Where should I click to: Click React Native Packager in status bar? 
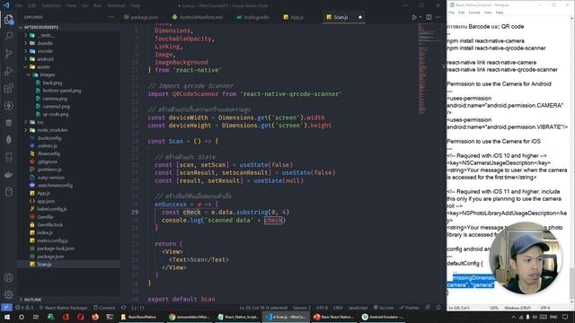click(64, 308)
